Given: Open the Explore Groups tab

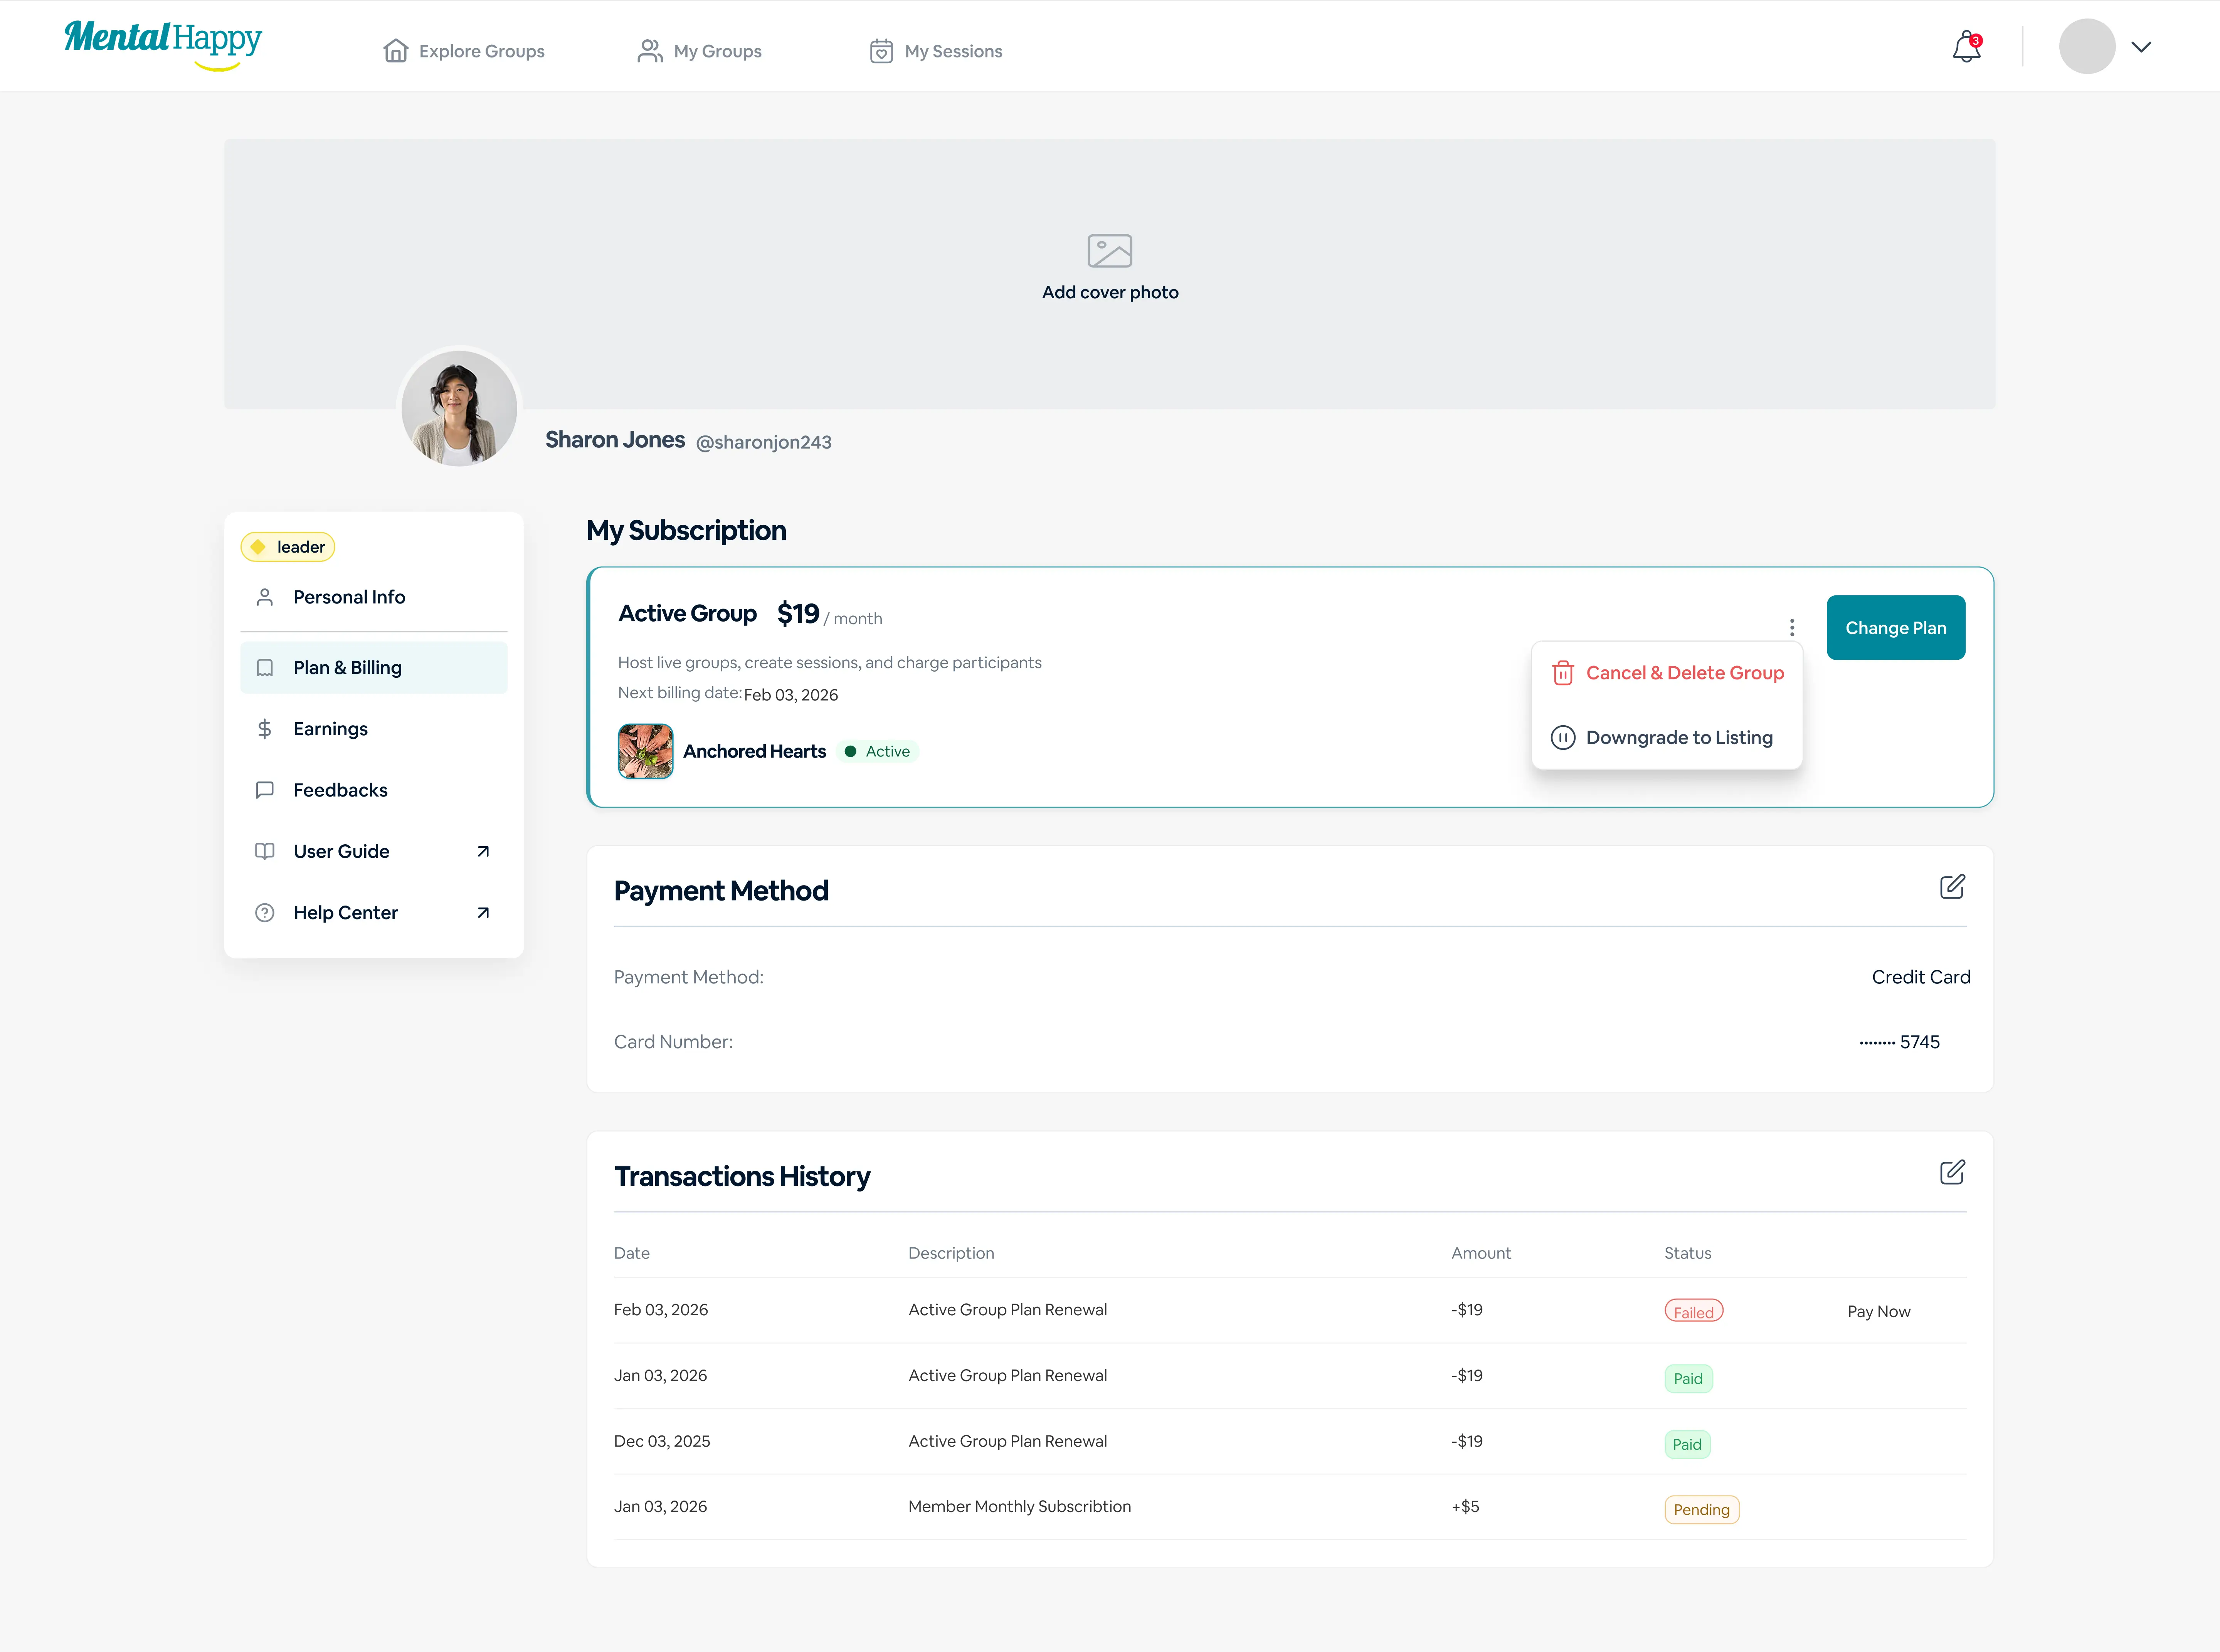Looking at the screenshot, I should [464, 51].
